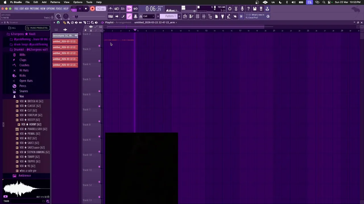Open the macOS Tools menu

pyautogui.click(x=89, y=2)
